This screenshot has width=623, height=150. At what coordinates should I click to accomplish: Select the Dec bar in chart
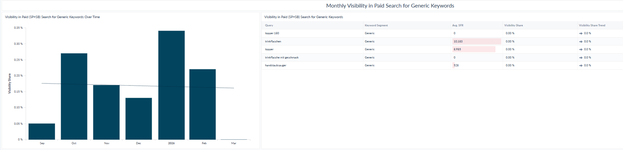pos(138,119)
